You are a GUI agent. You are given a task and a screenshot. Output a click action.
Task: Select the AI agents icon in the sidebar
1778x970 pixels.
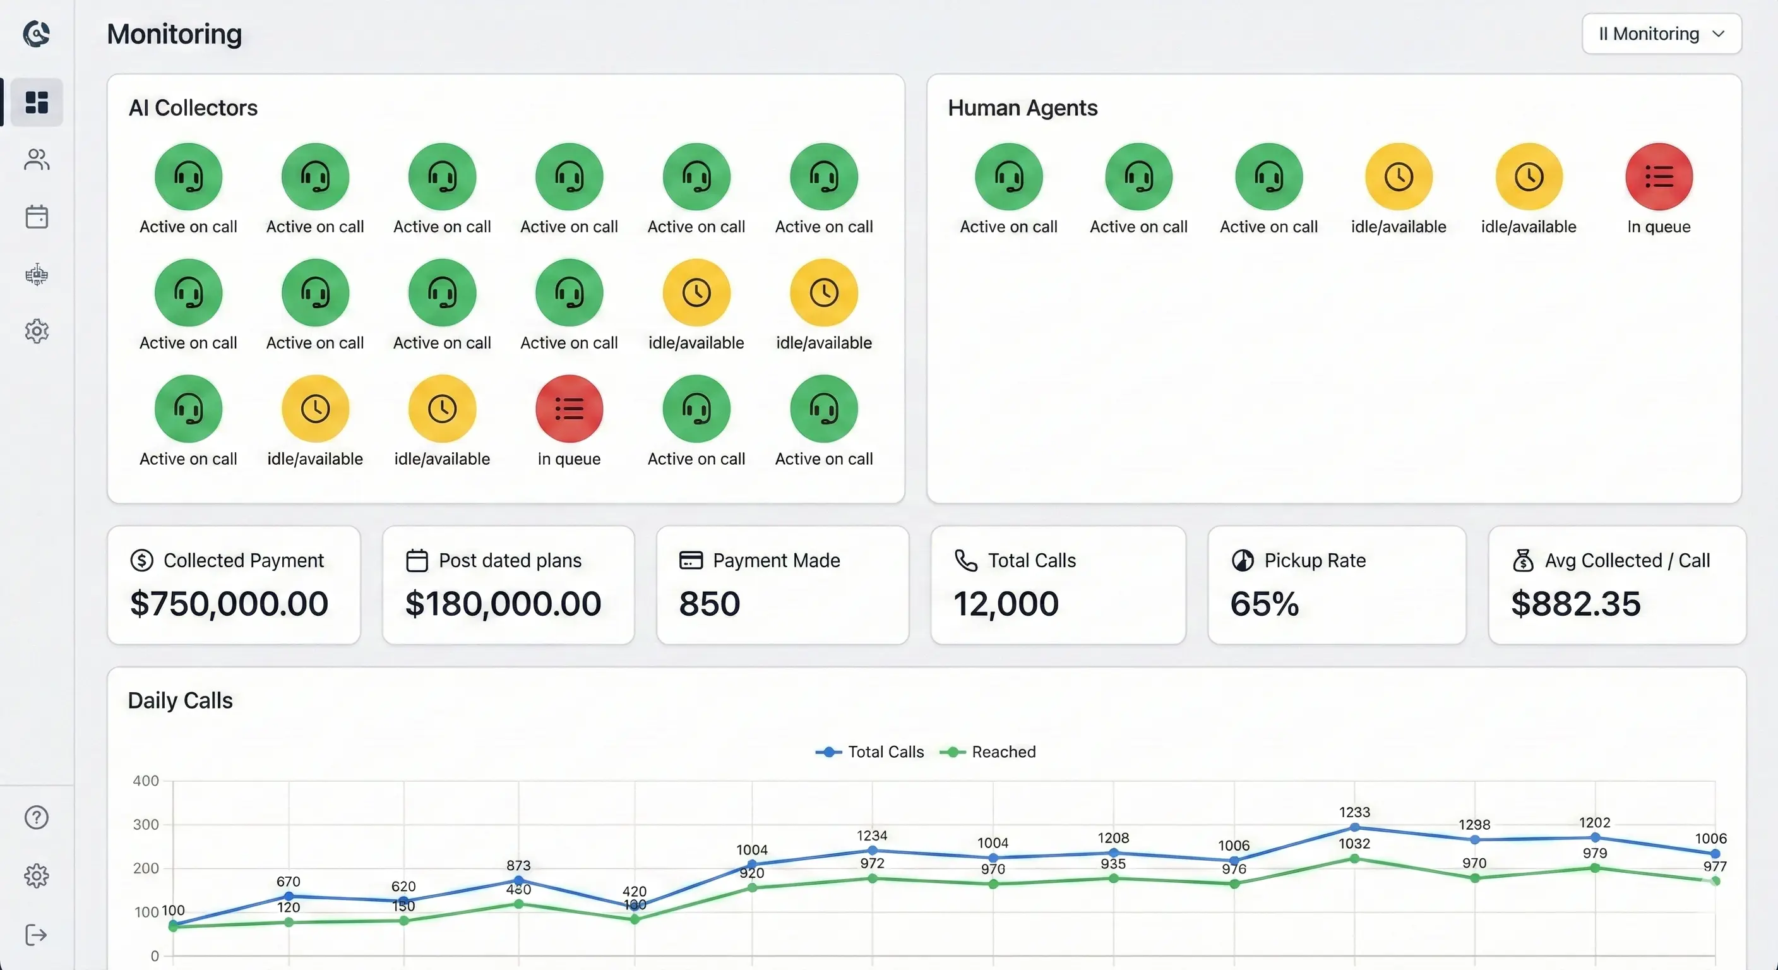tap(36, 274)
